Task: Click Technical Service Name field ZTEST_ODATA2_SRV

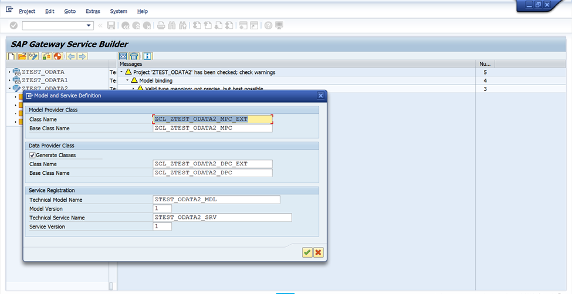Action: pyautogui.click(x=222, y=217)
